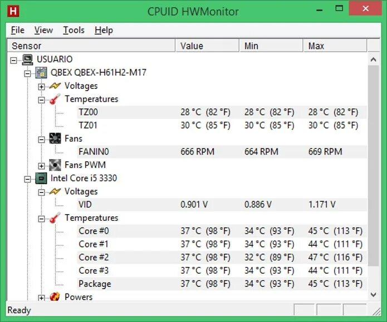Click the 0.901 V VID value
Screen dimensions: 387x322
(x=194, y=205)
